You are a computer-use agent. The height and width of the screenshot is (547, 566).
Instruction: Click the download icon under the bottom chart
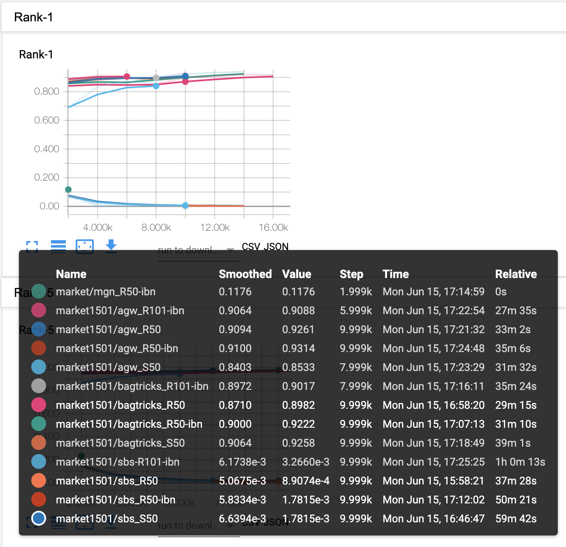click(x=111, y=524)
